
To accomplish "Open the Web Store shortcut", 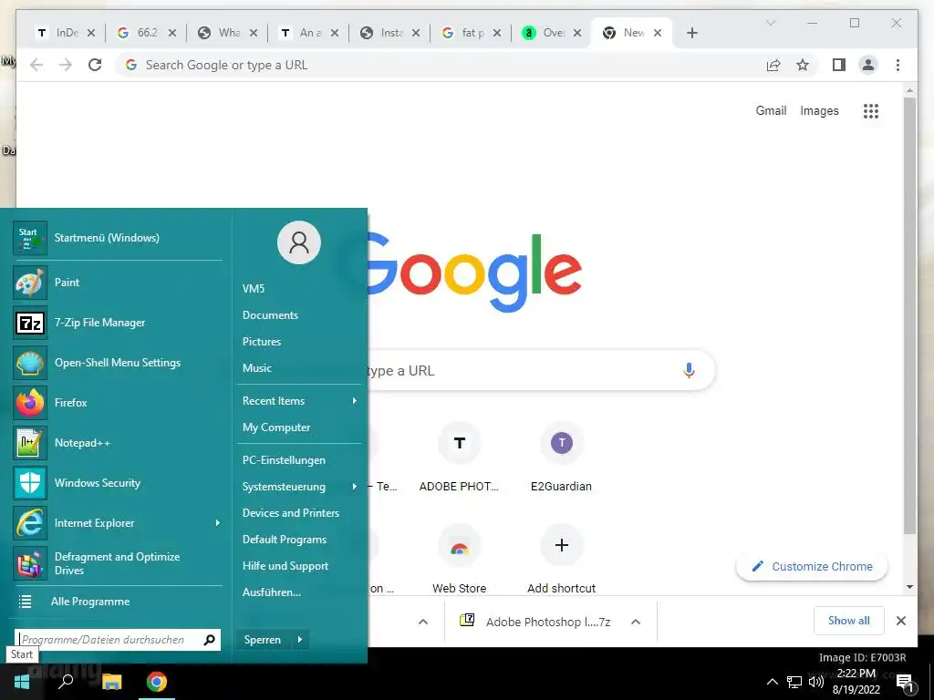I will pyautogui.click(x=460, y=560).
